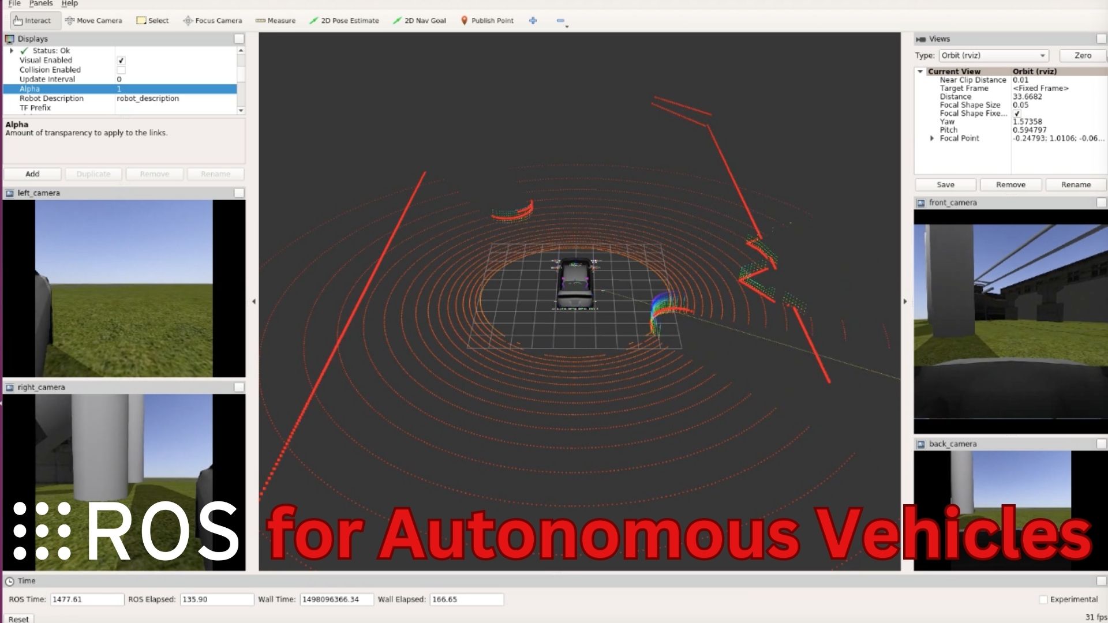Open the Help menu

69,3
